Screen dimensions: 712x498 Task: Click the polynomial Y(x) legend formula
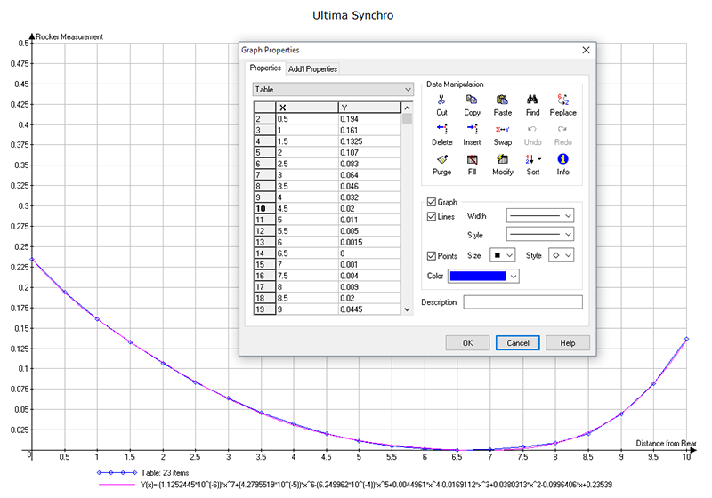click(x=376, y=485)
